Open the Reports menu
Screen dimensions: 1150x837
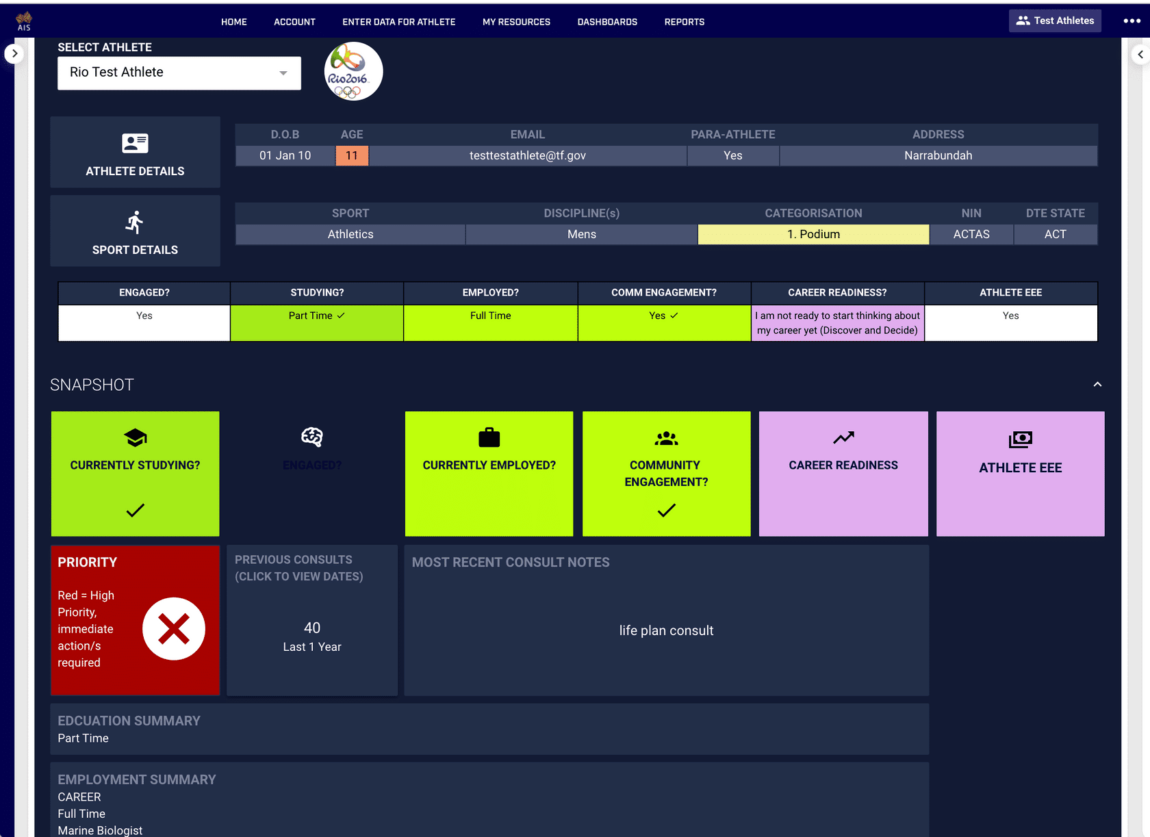685,22
